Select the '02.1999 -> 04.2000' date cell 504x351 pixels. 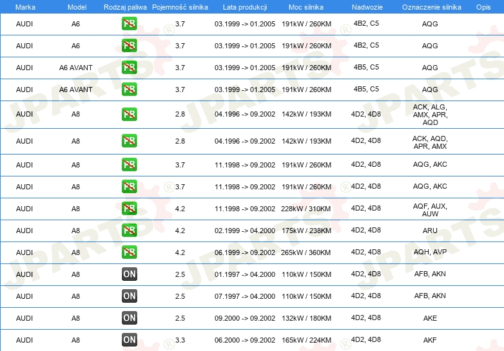click(x=245, y=231)
